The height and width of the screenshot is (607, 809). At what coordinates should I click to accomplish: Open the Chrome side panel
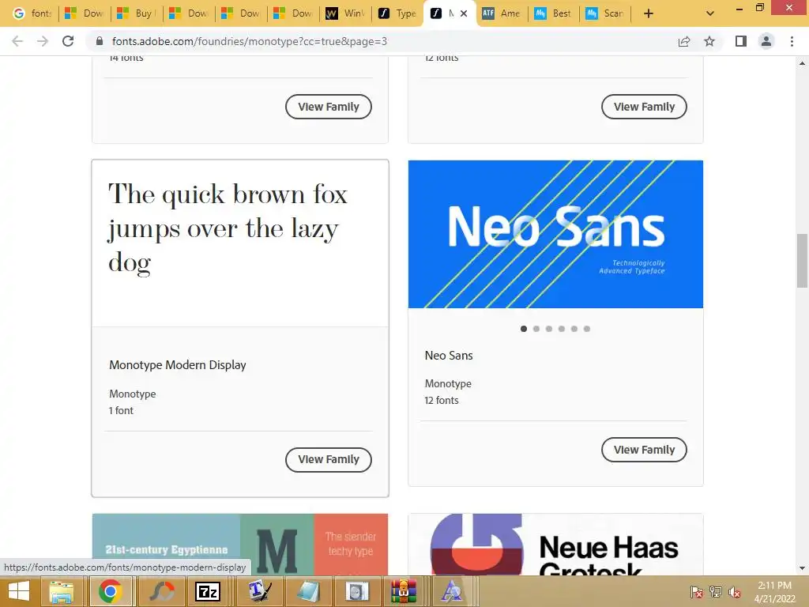(741, 41)
